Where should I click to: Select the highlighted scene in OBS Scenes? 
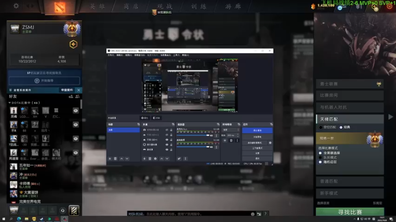pos(123,130)
